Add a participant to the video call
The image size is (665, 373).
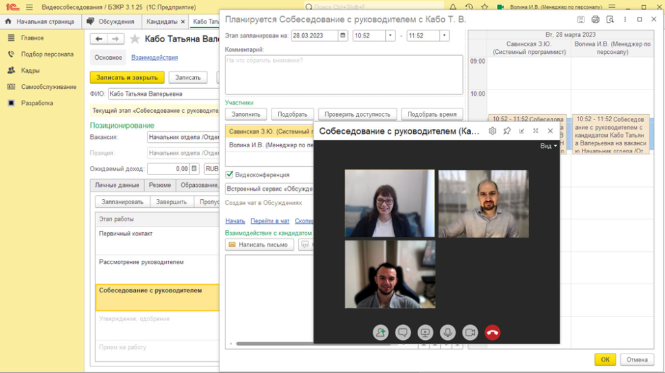tap(381, 333)
